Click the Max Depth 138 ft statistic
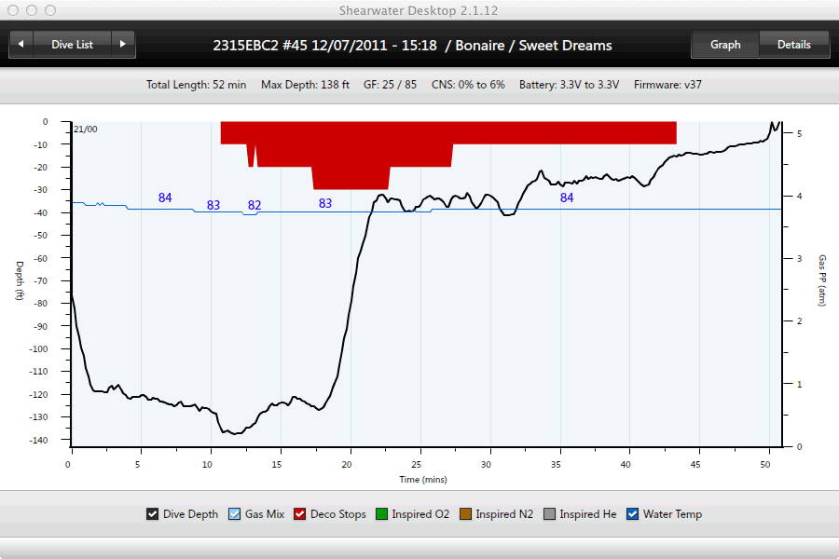This screenshot has width=839, height=559. coord(306,85)
